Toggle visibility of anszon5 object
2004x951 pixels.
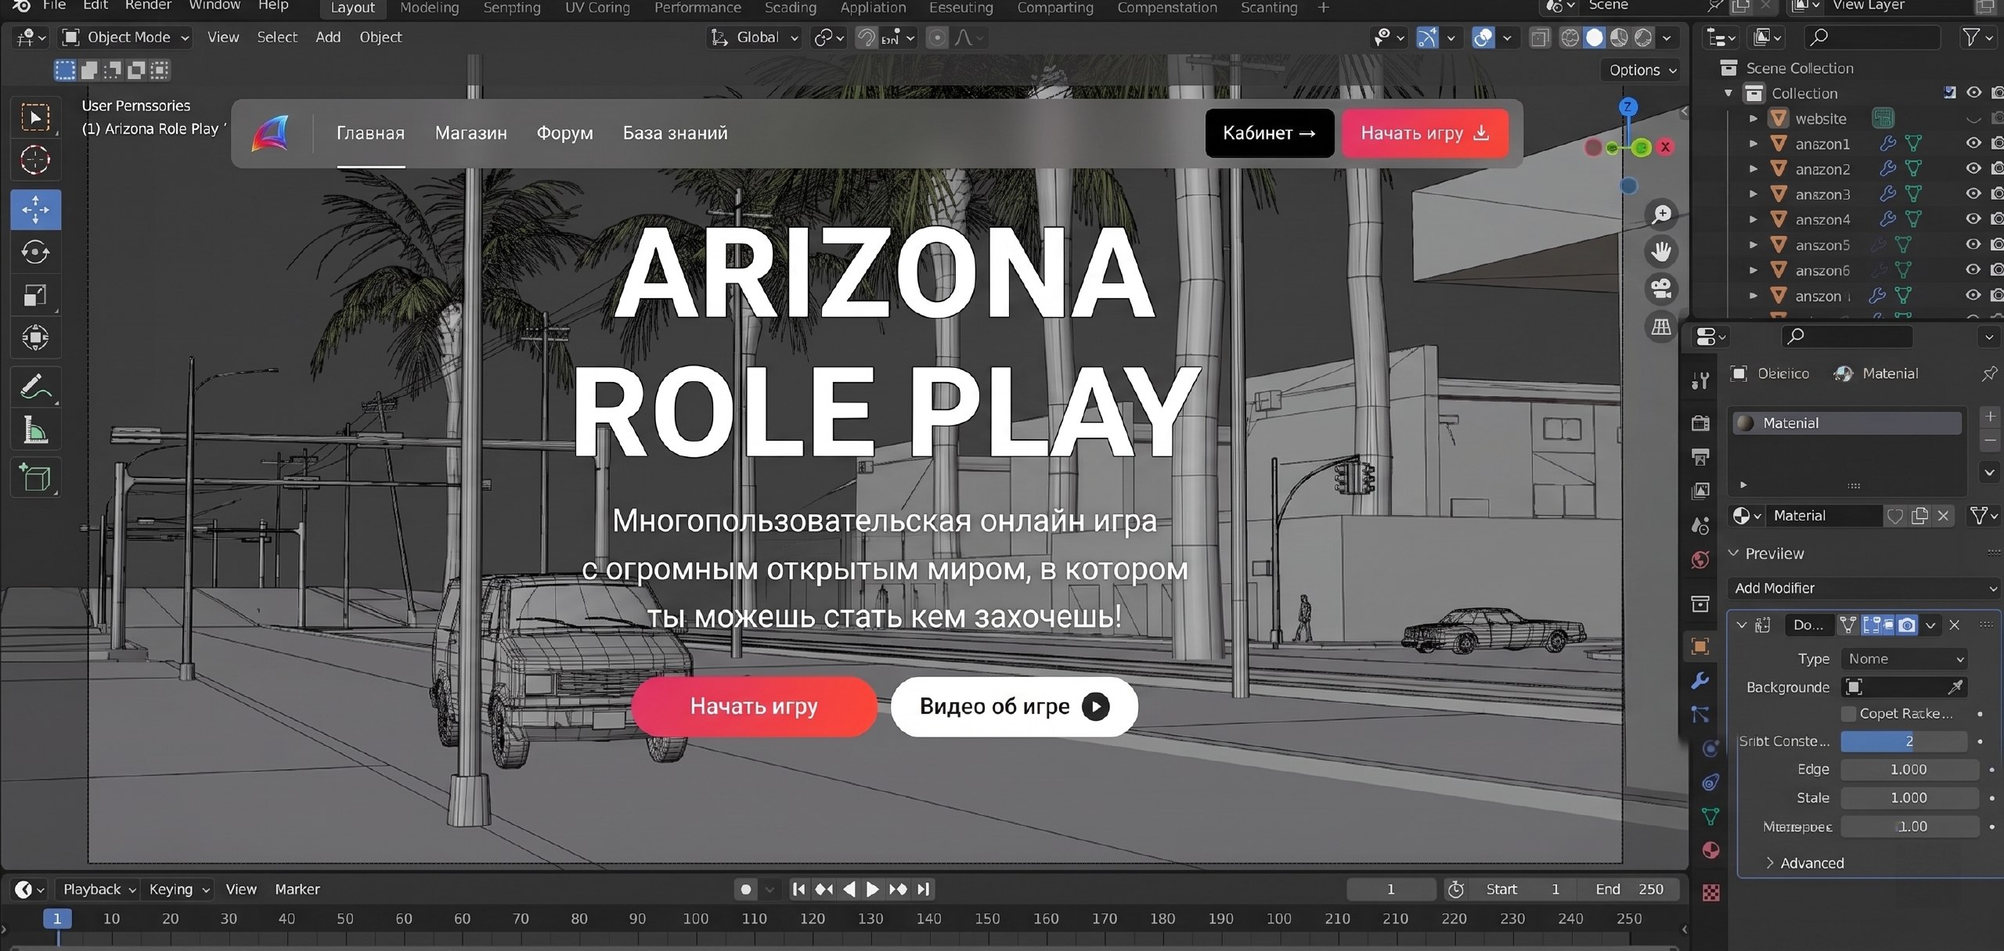(x=1973, y=244)
